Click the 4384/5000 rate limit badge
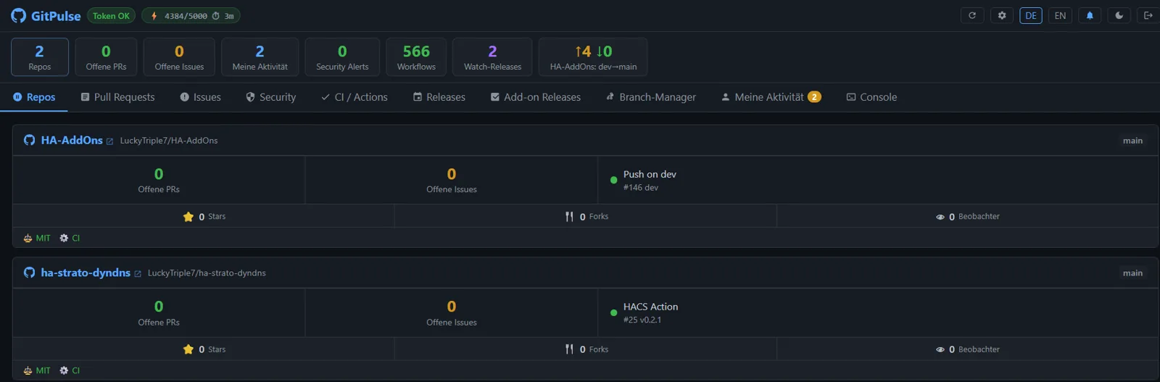The width and height of the screenshot is (1160, 382). [191, 15]
